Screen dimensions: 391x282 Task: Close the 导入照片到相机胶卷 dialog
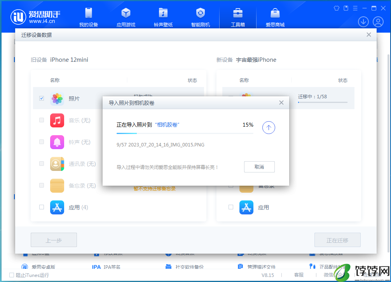click(281, 103)
